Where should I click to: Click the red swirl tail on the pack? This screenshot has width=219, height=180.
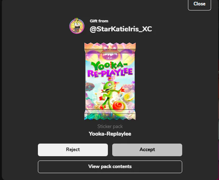118,105
